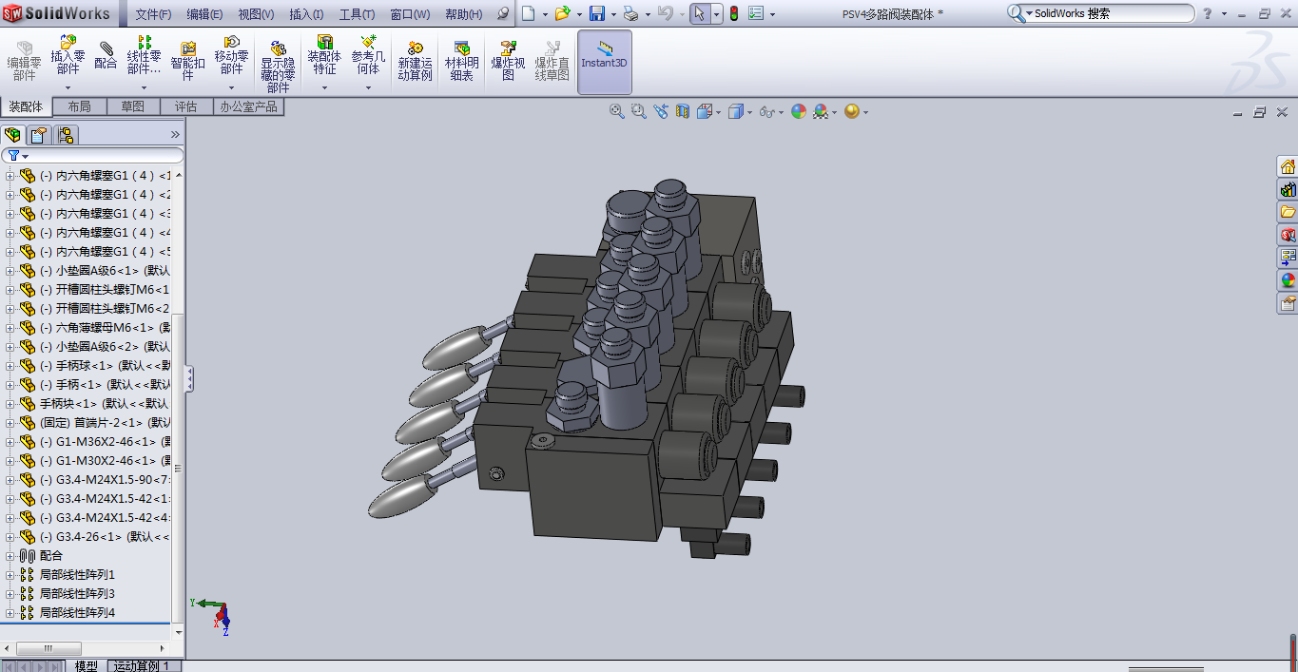Choose the 移动零部件 move component tool
This screenshot has height=672, width=1298.
231,55
